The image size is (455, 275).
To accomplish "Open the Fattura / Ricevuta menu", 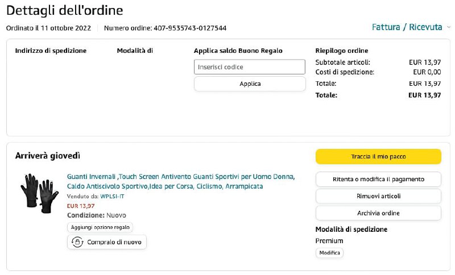I will coord(407,27).
